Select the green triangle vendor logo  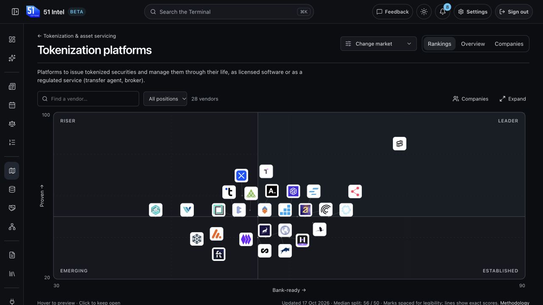[251, 194]
